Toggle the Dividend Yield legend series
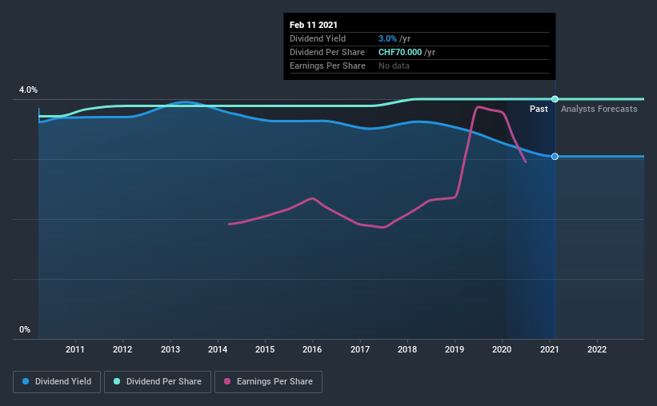 coord(57,382)
